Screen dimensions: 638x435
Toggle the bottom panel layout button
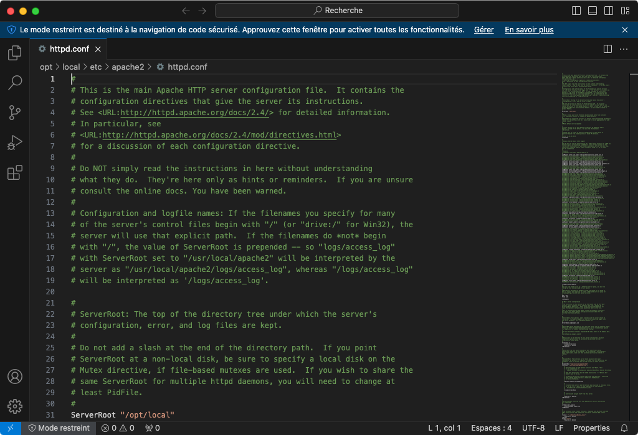[592, 11]
